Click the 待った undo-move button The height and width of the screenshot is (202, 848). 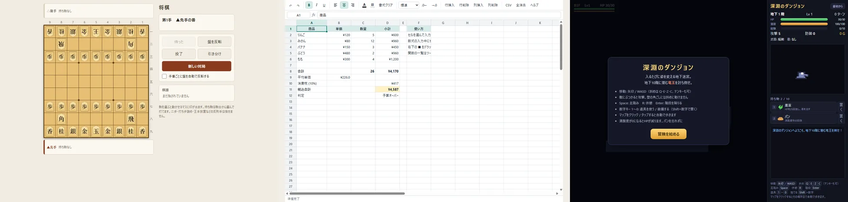pos(179,42)
